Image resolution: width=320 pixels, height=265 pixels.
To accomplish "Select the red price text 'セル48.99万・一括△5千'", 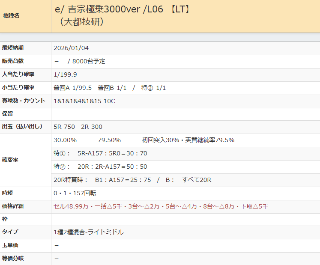I will (x=88, y=206).
